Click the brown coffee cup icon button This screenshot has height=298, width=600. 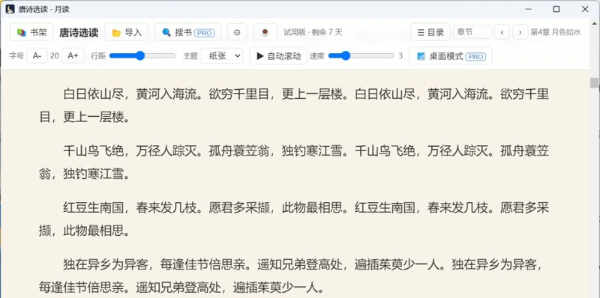coord(265,32)
